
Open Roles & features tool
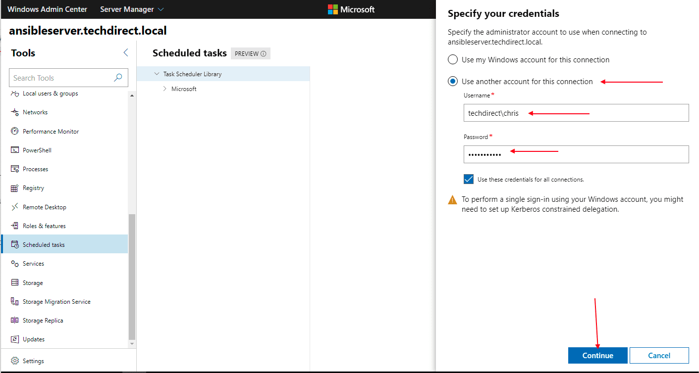(44, 226)
